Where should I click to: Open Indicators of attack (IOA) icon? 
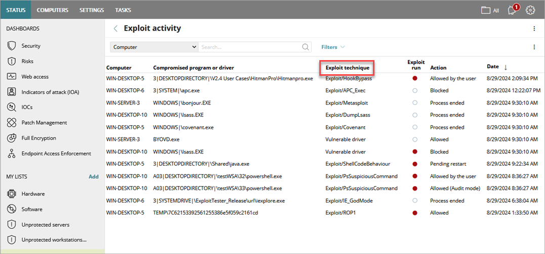[12, 92]
